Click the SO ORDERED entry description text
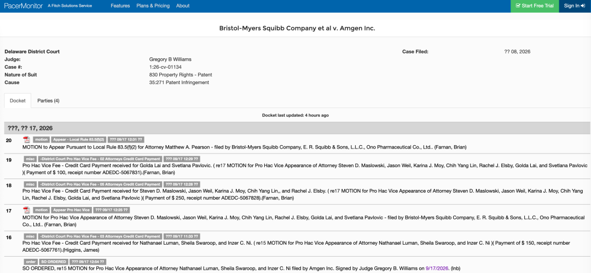 (x=241, y=269)
